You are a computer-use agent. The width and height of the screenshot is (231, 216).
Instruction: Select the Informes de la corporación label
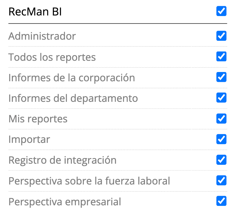pos(72,78)
